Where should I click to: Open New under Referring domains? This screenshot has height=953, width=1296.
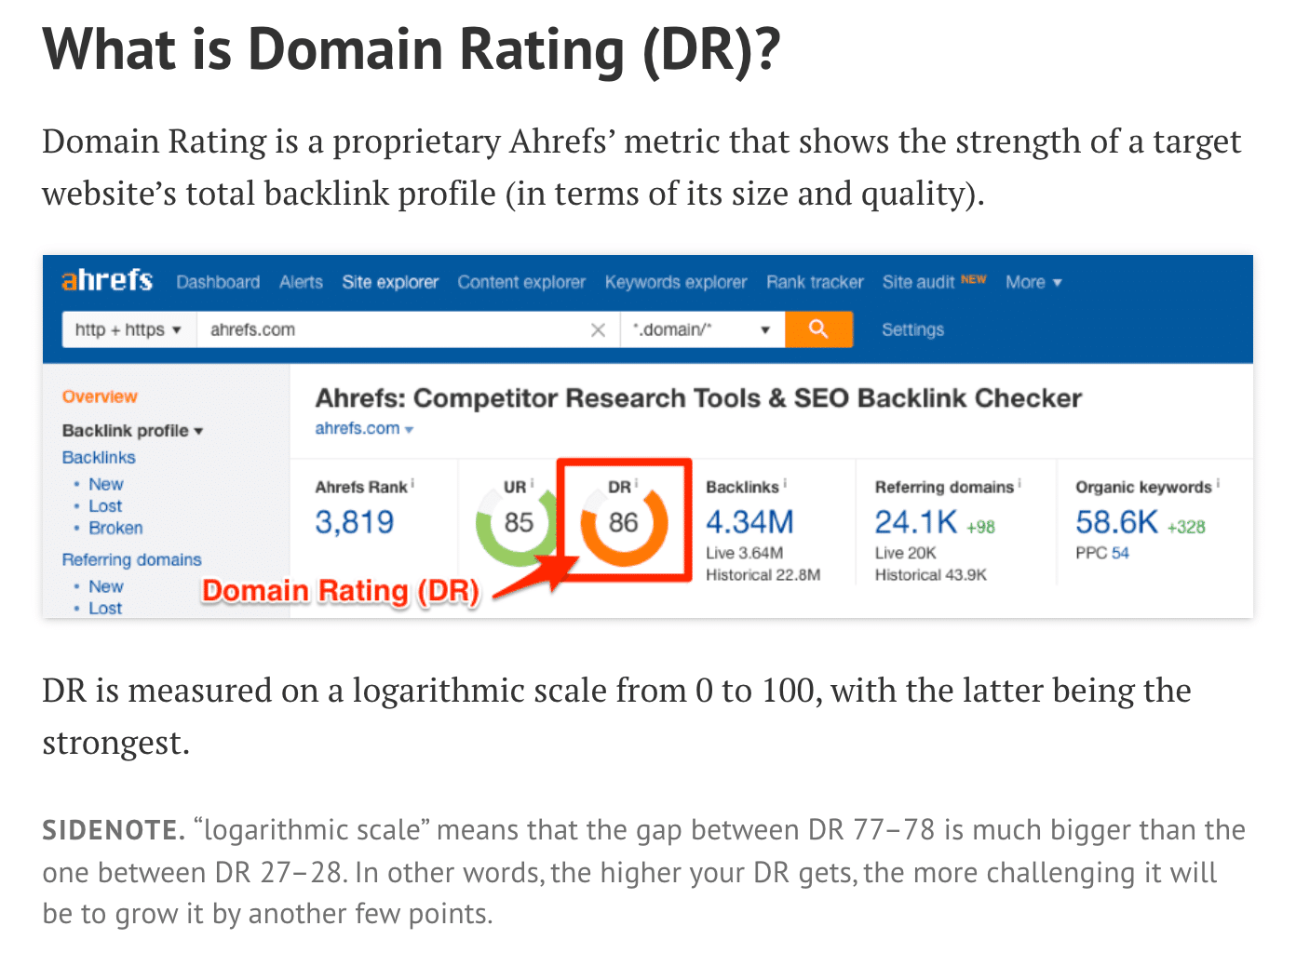(106, 586)
